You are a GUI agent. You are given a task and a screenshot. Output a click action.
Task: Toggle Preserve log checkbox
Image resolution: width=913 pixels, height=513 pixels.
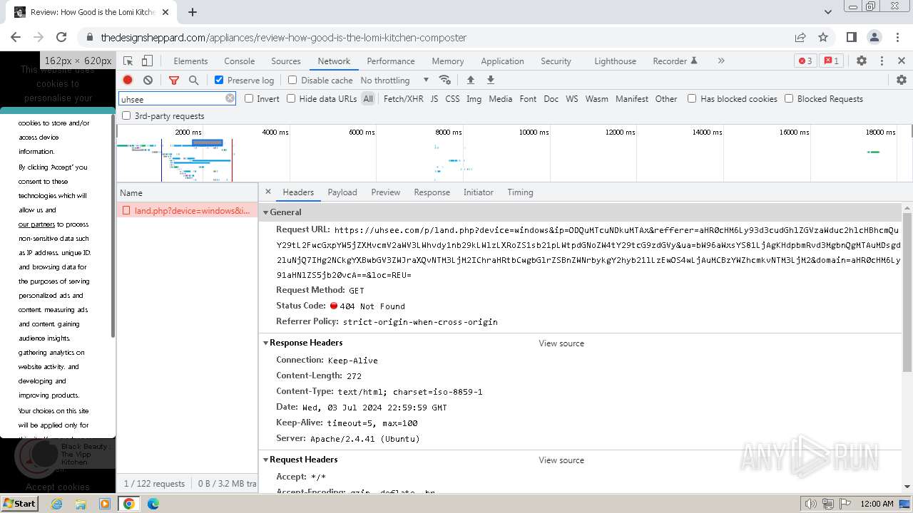tap(219, 81)
